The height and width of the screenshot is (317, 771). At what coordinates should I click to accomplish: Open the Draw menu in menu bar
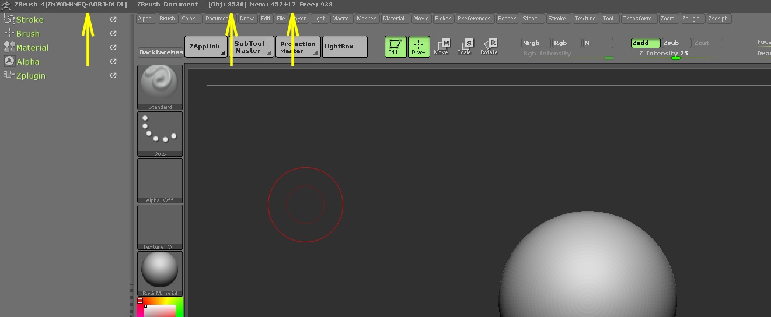(x=247, y=19)
